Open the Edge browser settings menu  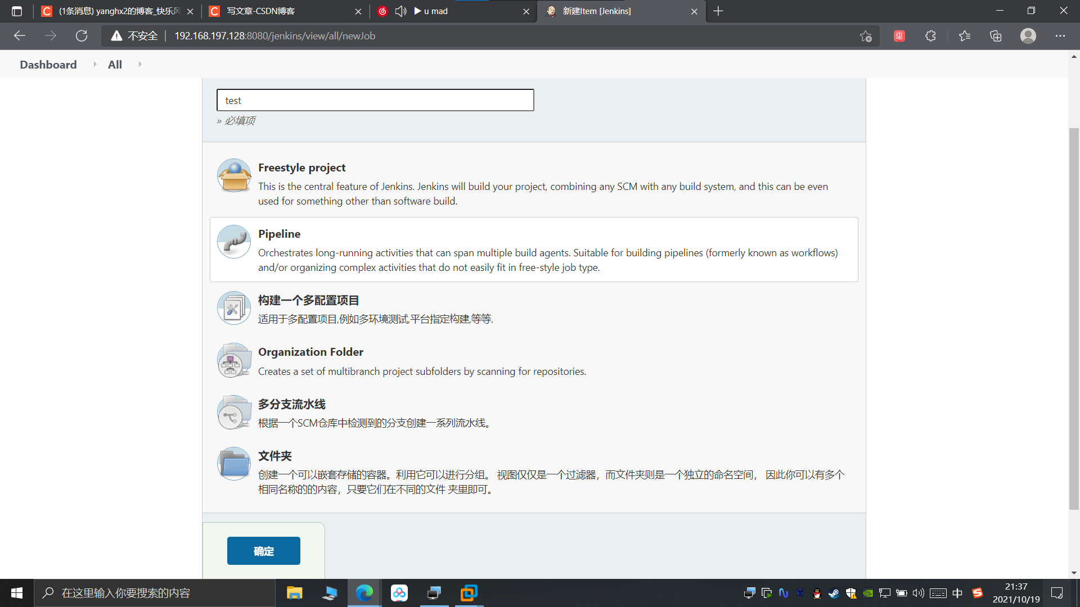click(1060, 35)
